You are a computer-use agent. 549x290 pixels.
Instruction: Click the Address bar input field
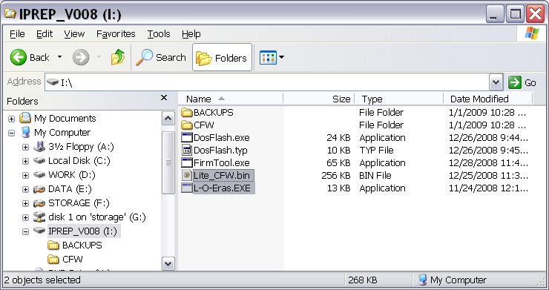[x=267, y=82]
